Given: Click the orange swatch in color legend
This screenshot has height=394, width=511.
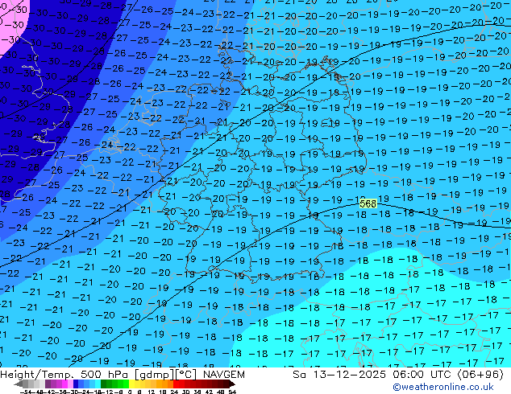Looking at the screenshot, I should pyautogui.click(x=165, y=384).
